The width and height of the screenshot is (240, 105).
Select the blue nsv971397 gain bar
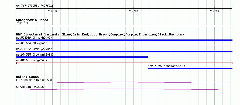point(190,68)
